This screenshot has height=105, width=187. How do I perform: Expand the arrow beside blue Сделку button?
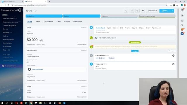[173, 11]
